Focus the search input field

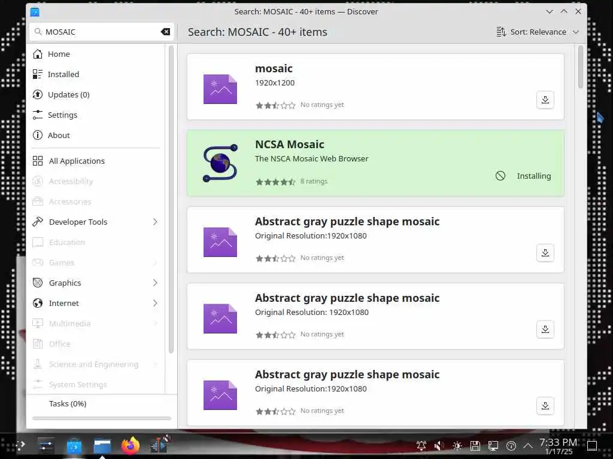(101, 32)
